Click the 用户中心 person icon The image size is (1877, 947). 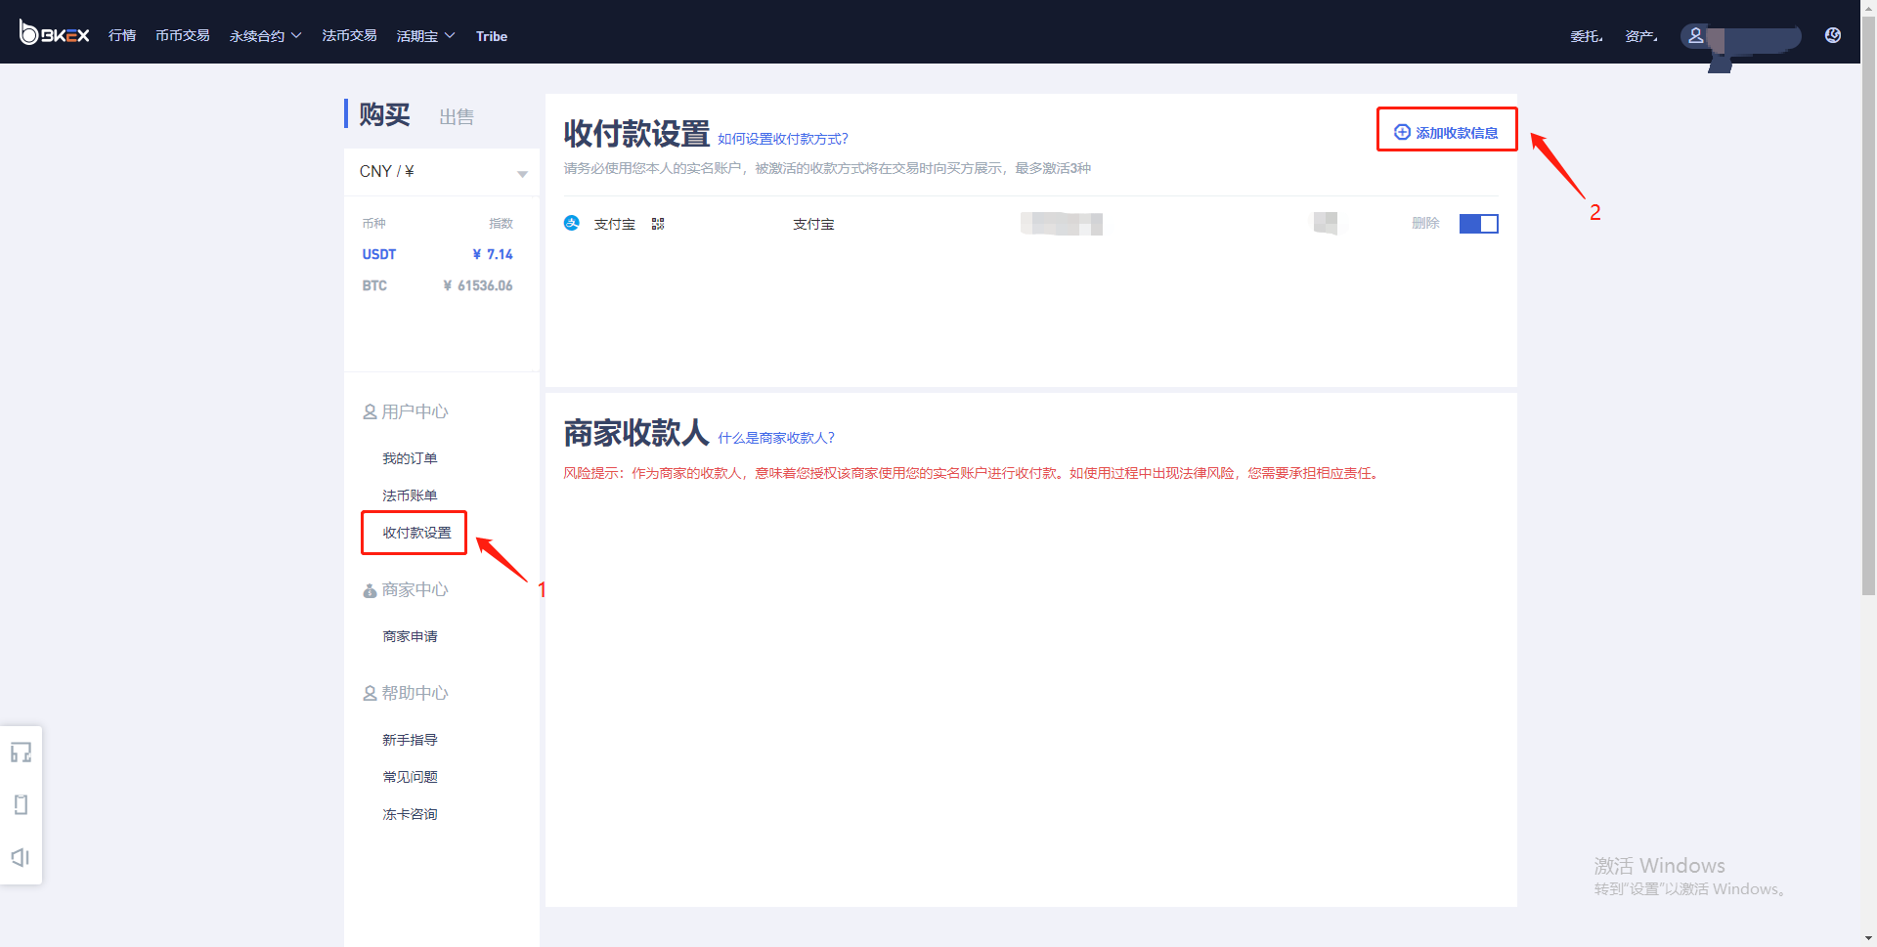tap(370, 412)
